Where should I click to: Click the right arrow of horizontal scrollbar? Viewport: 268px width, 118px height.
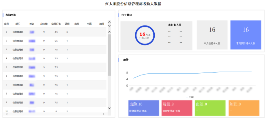click(x=103, y=114)
